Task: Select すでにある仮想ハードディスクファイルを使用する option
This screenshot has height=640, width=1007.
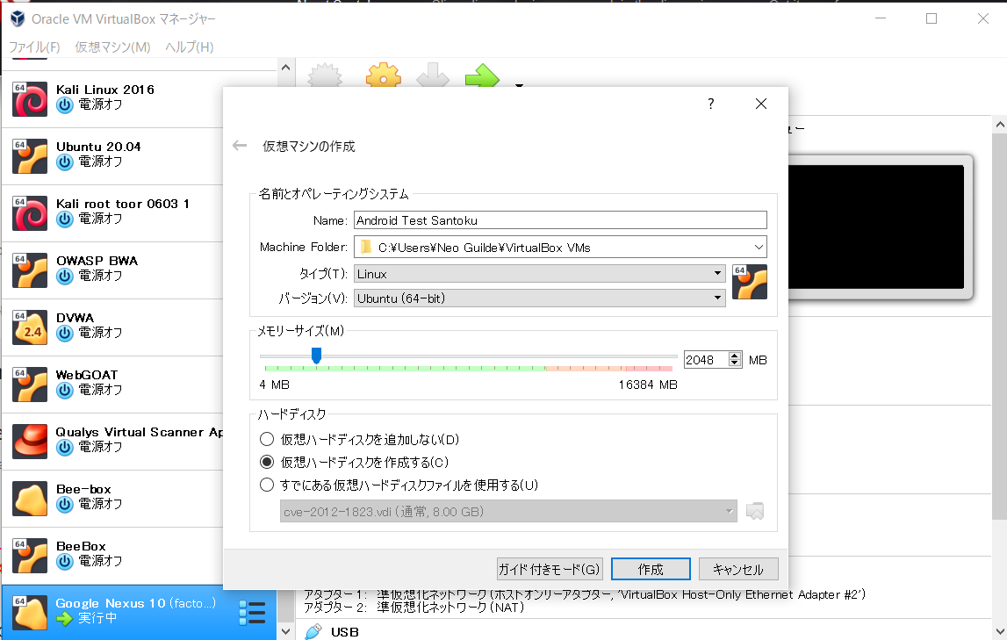Action: pos(267,485)
